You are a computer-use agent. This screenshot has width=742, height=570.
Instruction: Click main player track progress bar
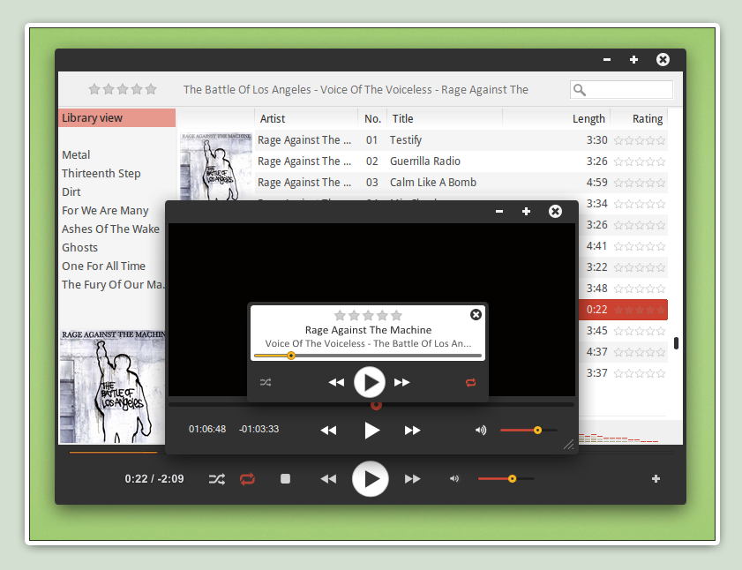[x=371, y=453]
